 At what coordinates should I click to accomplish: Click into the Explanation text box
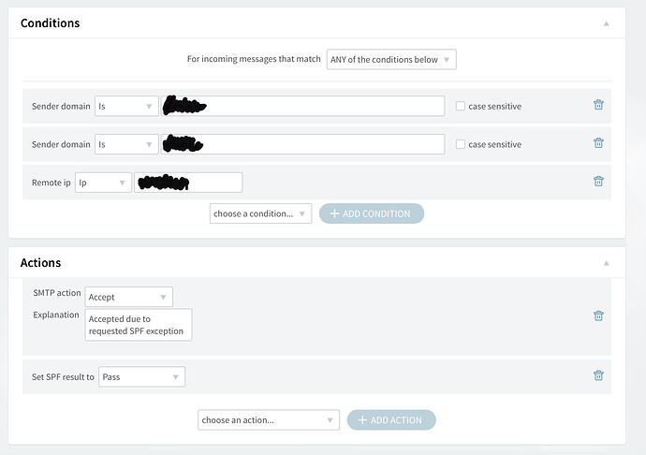(139, 325)
